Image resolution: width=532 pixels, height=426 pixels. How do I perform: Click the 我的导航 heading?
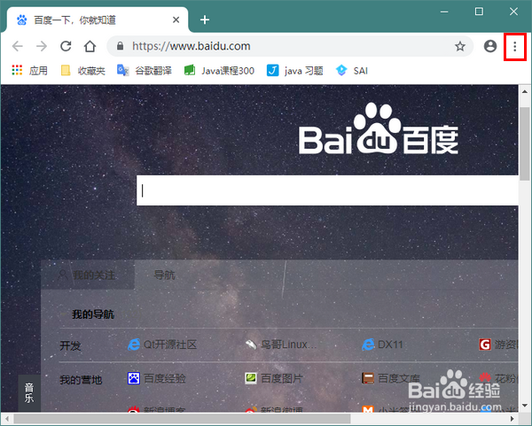92,314
